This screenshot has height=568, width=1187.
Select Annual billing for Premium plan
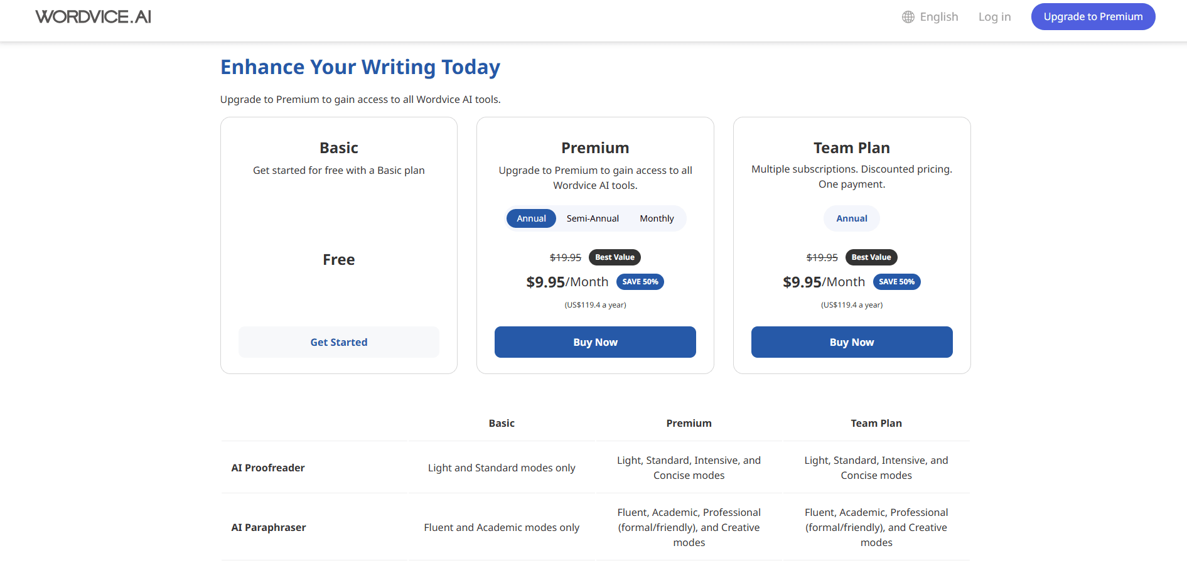tap(531, 218)
